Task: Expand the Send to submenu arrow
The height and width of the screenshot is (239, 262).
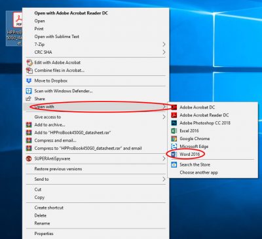Action: coord(164,179)
